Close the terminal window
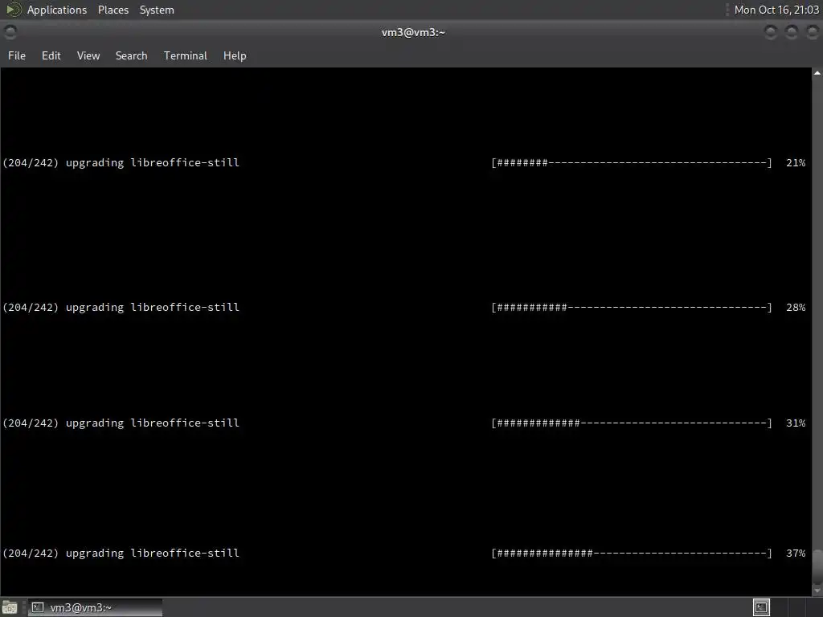This screenshot has width=823, height=617. 813,32
